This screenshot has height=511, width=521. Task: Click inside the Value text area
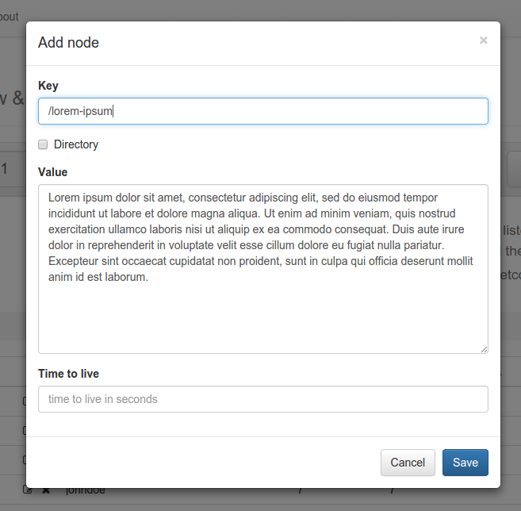point(262,317)
